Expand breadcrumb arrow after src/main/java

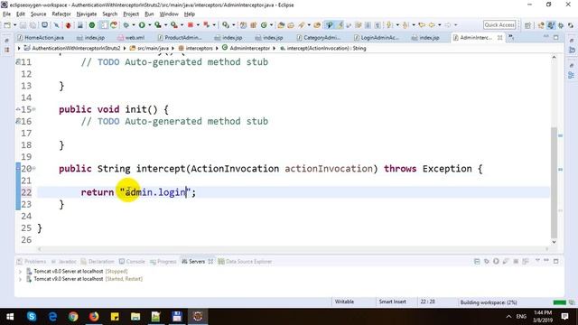pos(172,48)
